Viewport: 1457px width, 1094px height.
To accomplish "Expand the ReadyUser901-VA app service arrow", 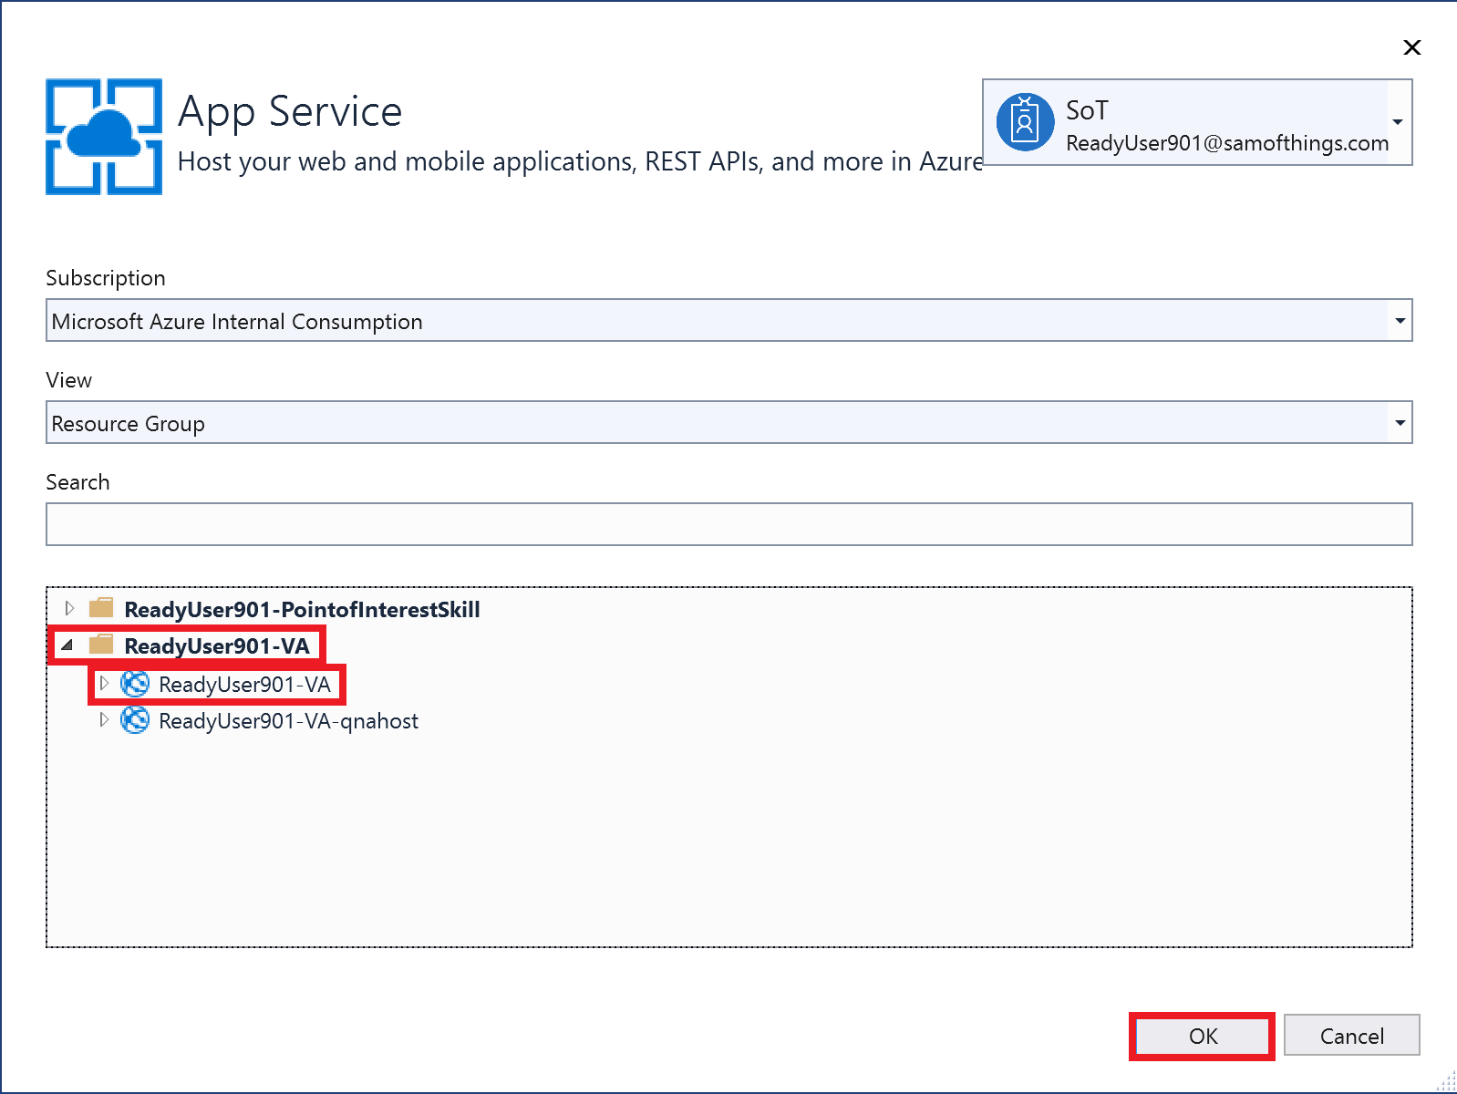I will (104, 683).
